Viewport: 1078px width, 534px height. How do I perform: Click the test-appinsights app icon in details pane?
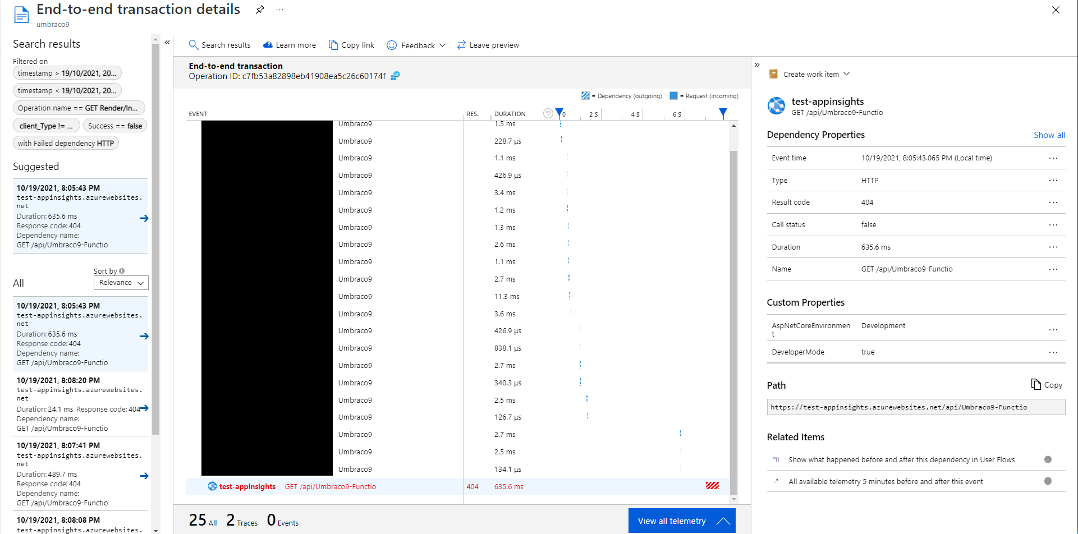776,105
